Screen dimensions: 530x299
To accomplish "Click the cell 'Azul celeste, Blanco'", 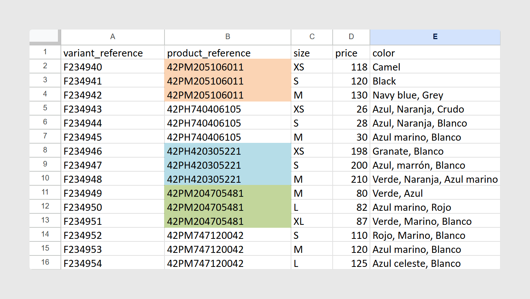I will click(435, 263).
